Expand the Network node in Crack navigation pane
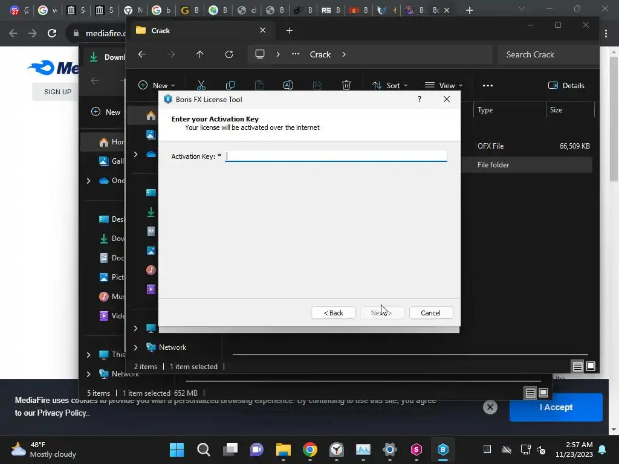Screen dimensions: 619x464 click(x=136, y=347)
